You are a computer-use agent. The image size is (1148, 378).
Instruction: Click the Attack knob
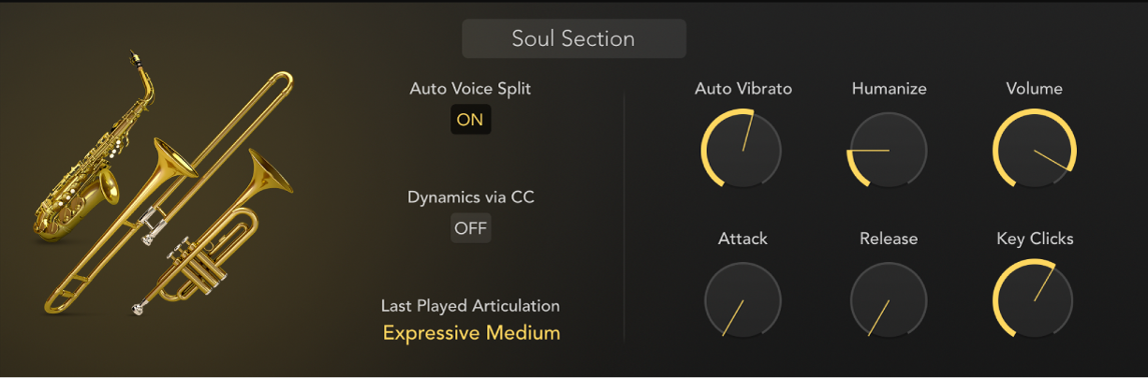point(742,300)
